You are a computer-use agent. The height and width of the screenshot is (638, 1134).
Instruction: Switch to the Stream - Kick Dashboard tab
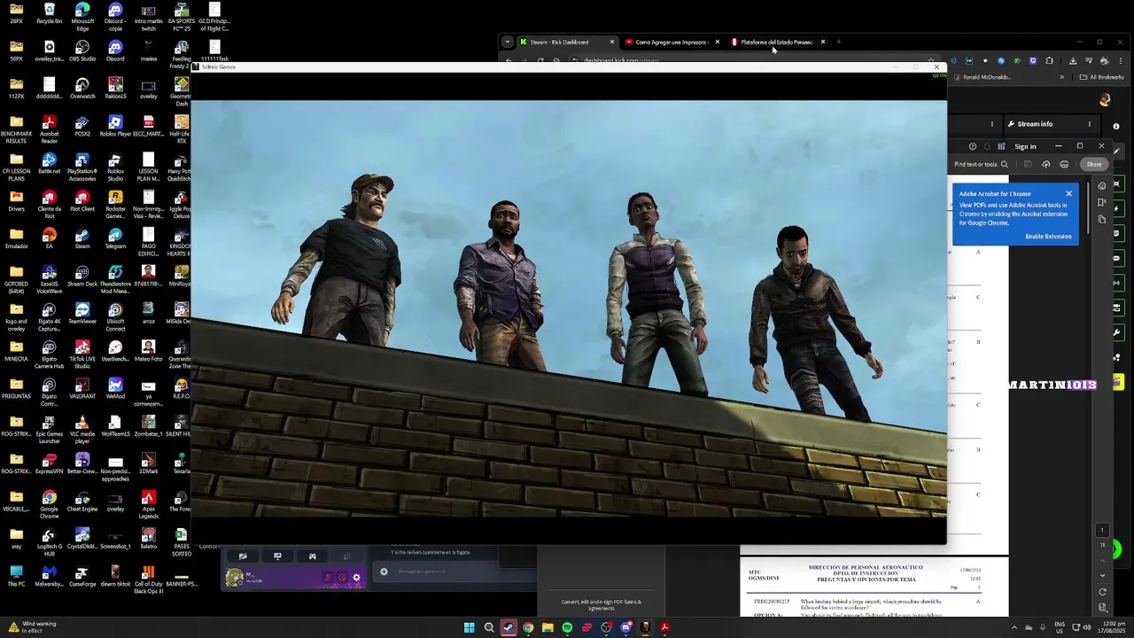click(x=567, y=42)
